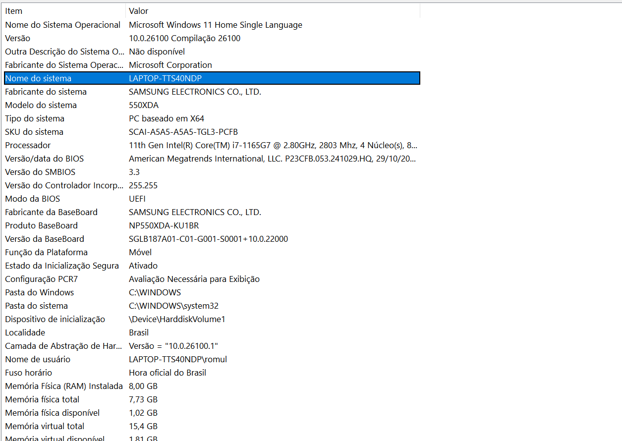This screenshot has height=441, width=622.
Task: Click the "UEFI" value
Action: click(137, 199)
